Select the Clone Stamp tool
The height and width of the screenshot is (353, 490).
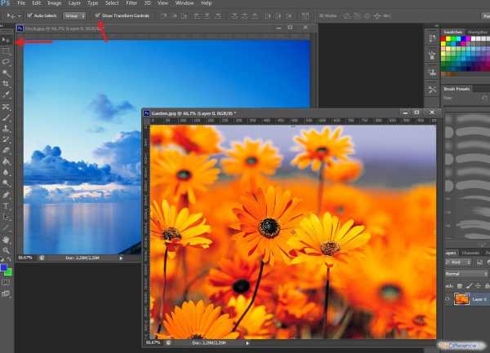click(6, 128)
